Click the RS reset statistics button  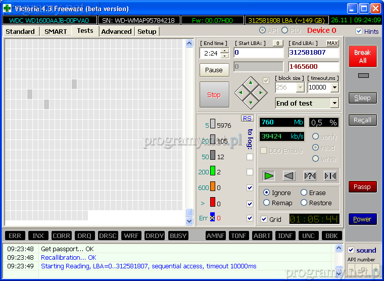tap(247, 118)
